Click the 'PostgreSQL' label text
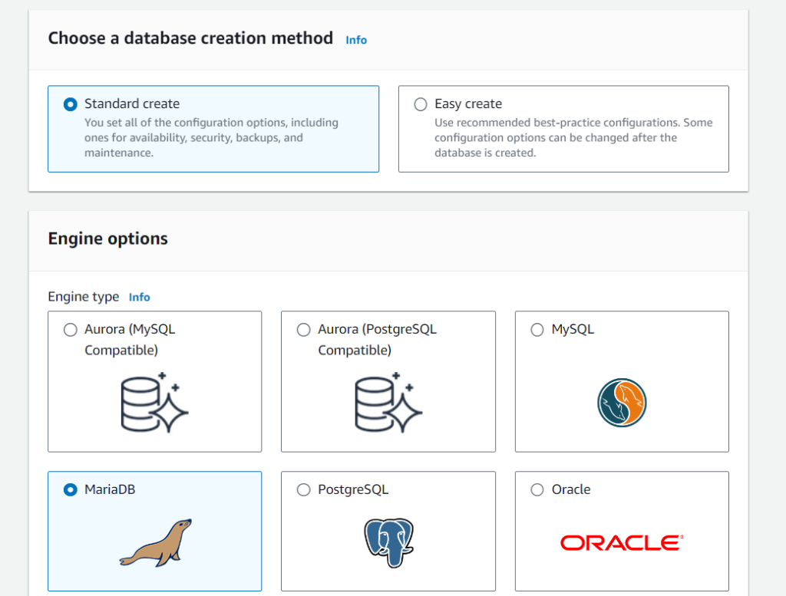The image size is (786, 596). point(353,490)
